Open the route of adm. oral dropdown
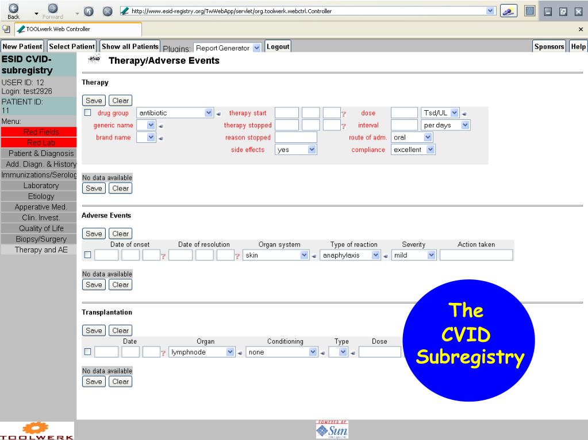 pyautogui.click(x=412, y=137)
